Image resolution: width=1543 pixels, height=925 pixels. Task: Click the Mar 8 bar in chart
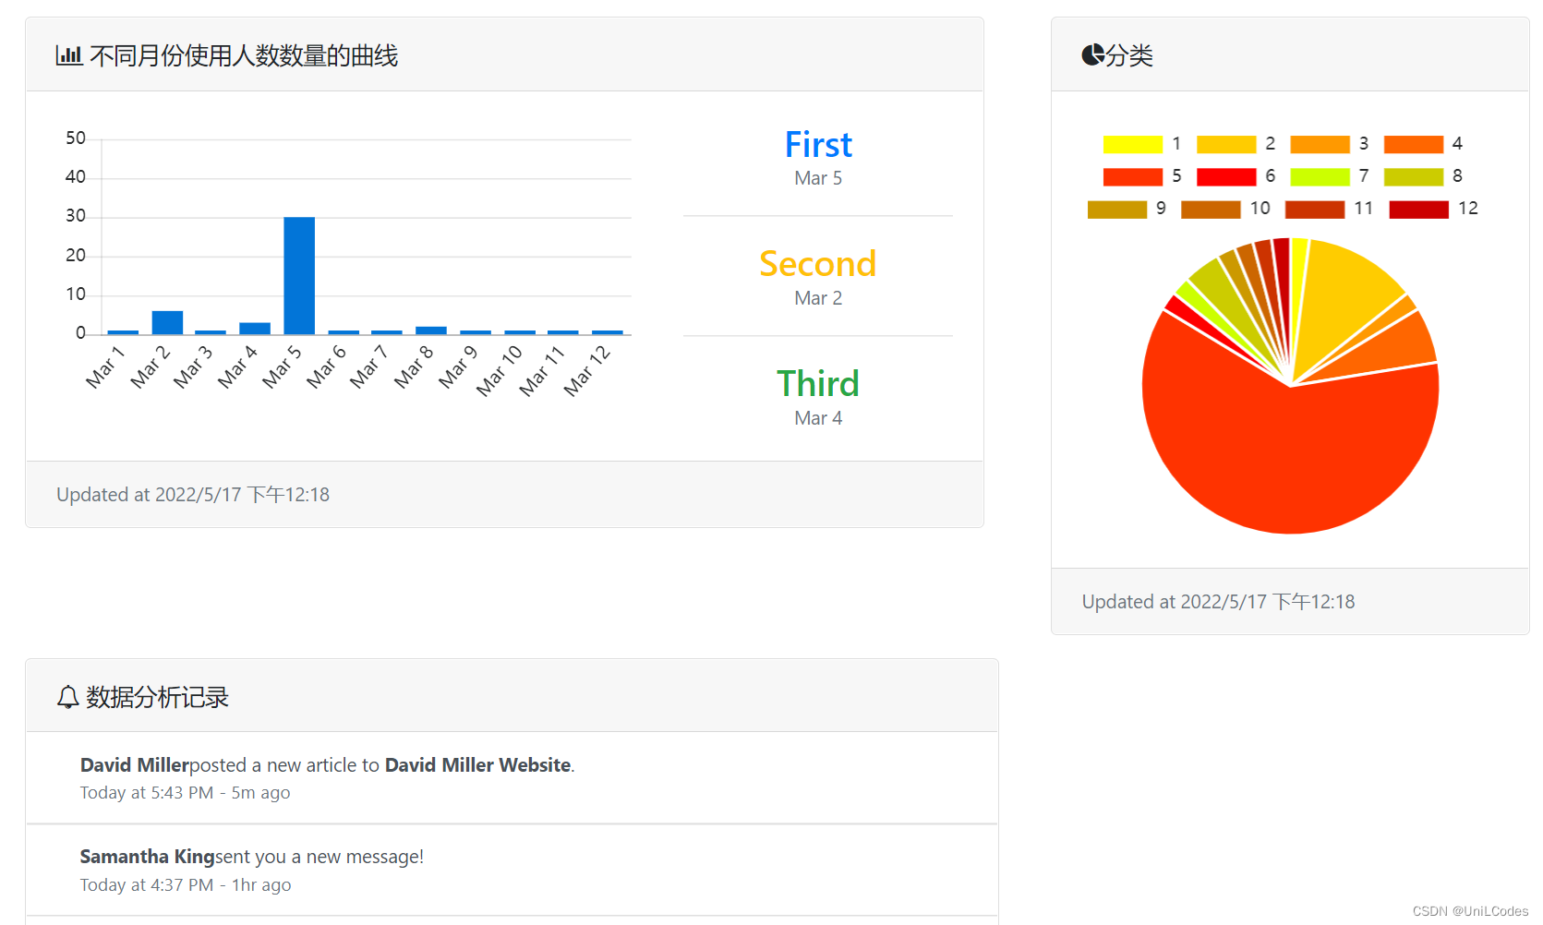[431, 330]
